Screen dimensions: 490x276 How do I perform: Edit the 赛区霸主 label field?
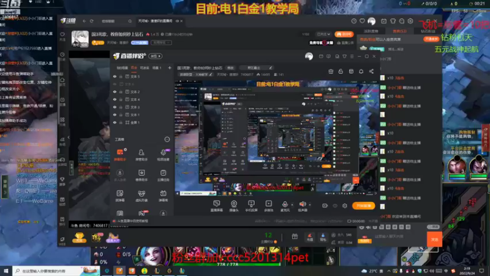[257, 68]
